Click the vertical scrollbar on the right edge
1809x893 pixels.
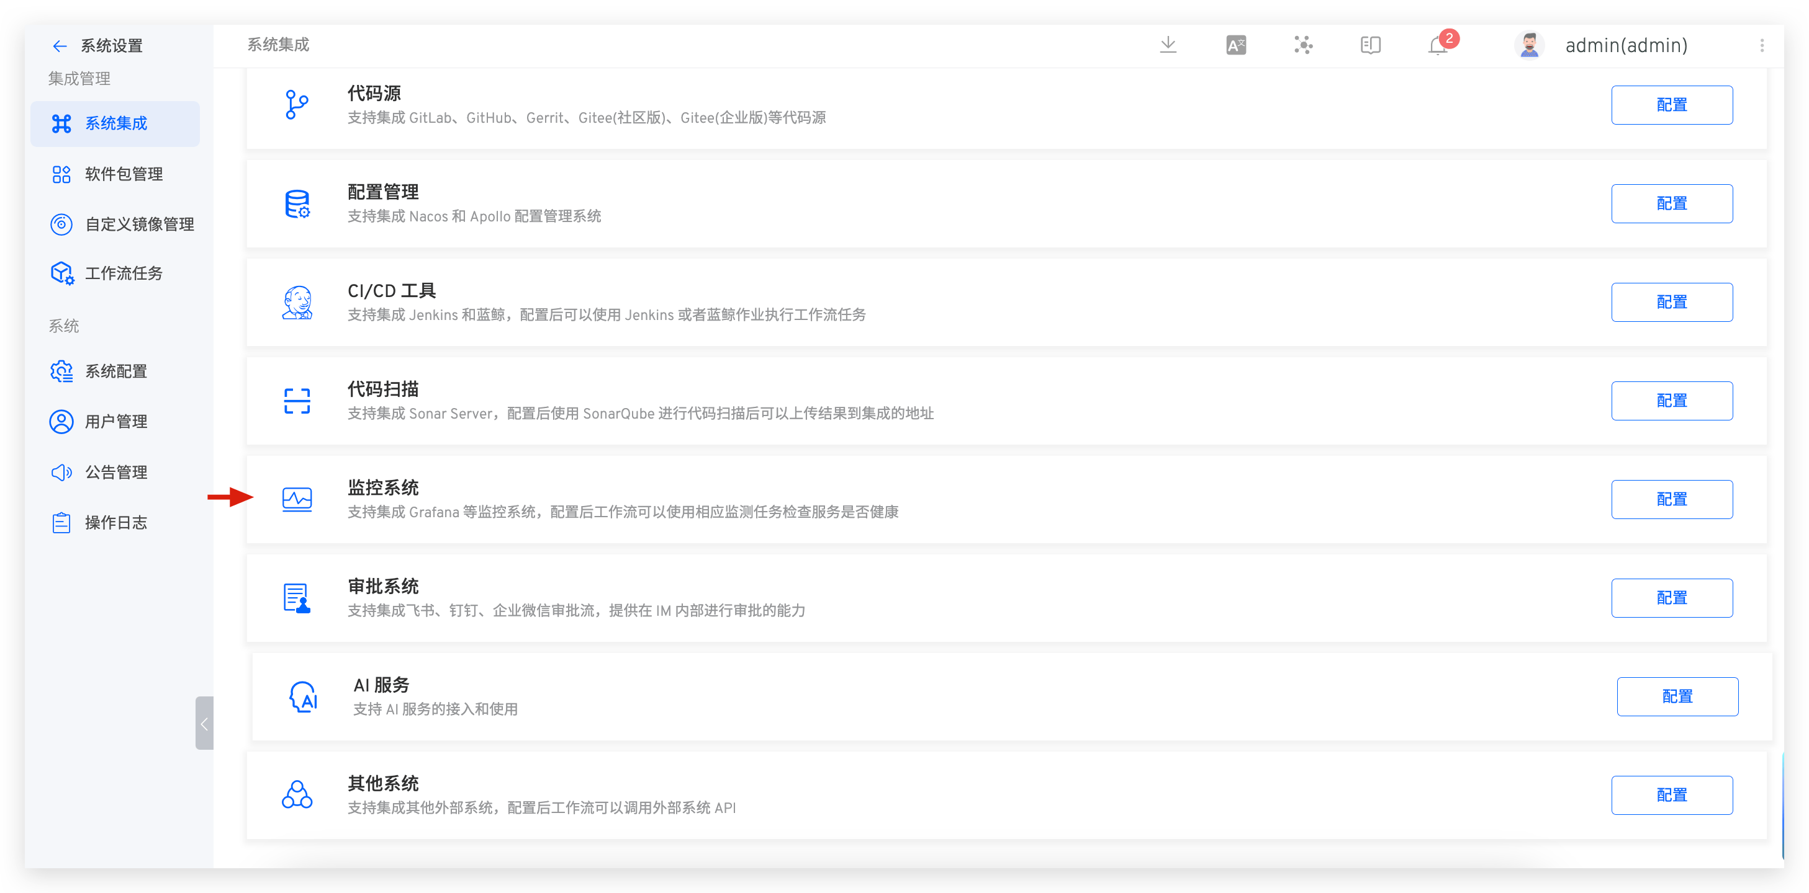pos(1782,806)
